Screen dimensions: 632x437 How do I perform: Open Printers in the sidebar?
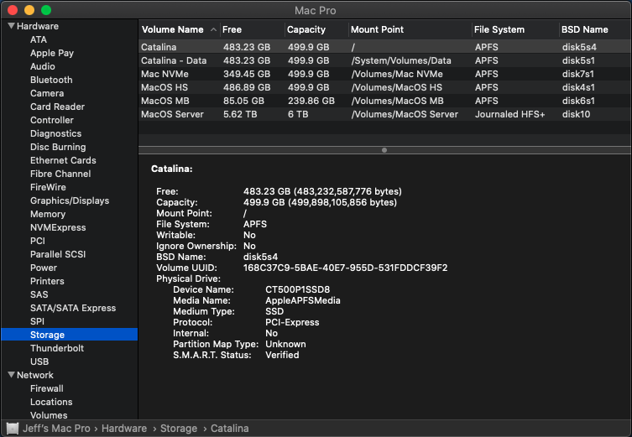(x=47, y=281)
